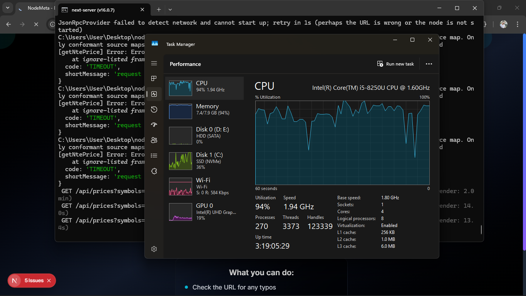This screenshot has height=296, width=526.
Task: Open Task Manager Settings gear icon
Action: [x=154, y=249]
